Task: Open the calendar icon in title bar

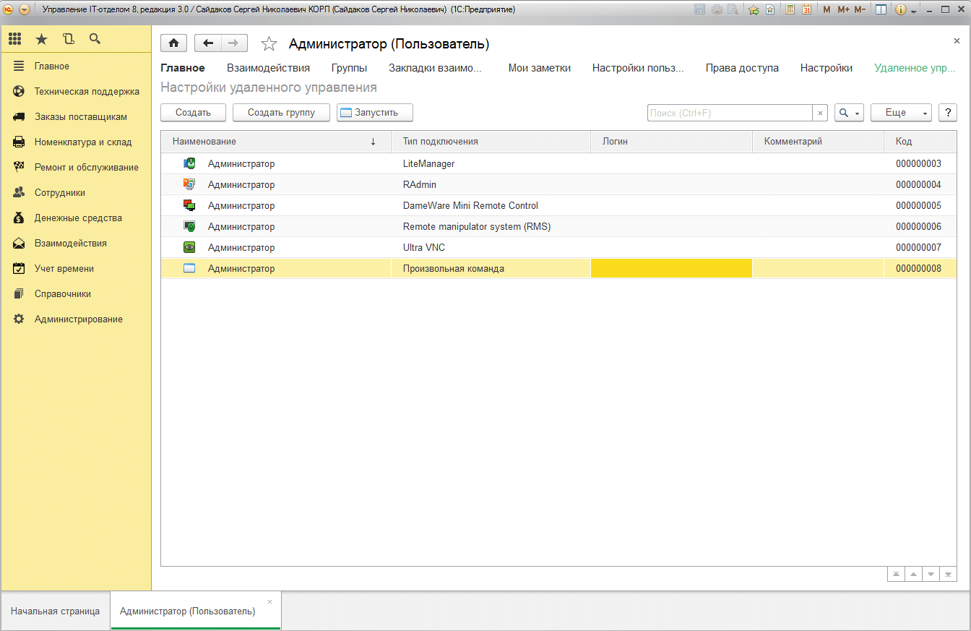Action: pyautogui.click(x=806, y=9)
